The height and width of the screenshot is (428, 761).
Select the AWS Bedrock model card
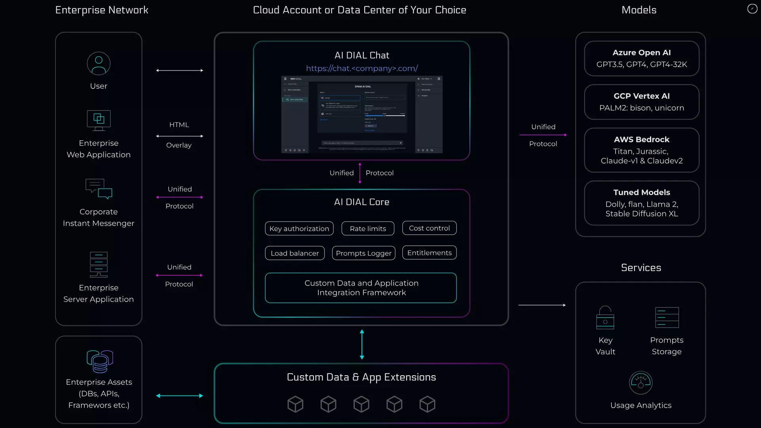point(642,150)
